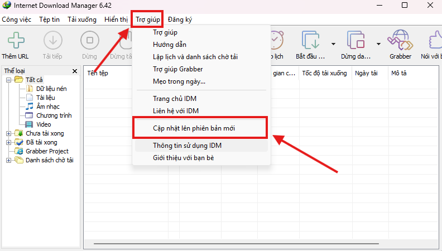Choose Trợ giúp in the dropdown menu
The image size is (442, 251).
(201, 32)
